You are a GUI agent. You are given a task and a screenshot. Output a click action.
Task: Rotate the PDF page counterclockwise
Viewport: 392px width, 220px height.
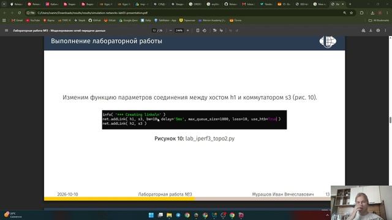point(204,31)
